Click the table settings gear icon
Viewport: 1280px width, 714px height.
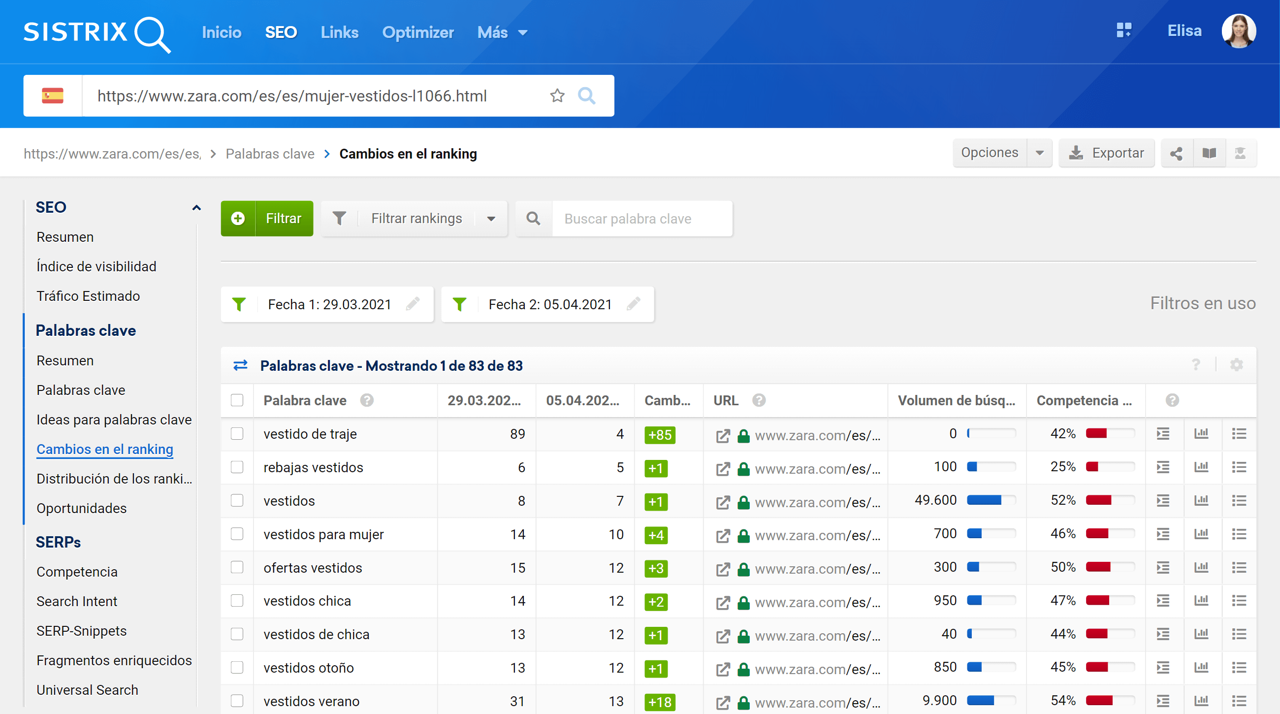1236,365
